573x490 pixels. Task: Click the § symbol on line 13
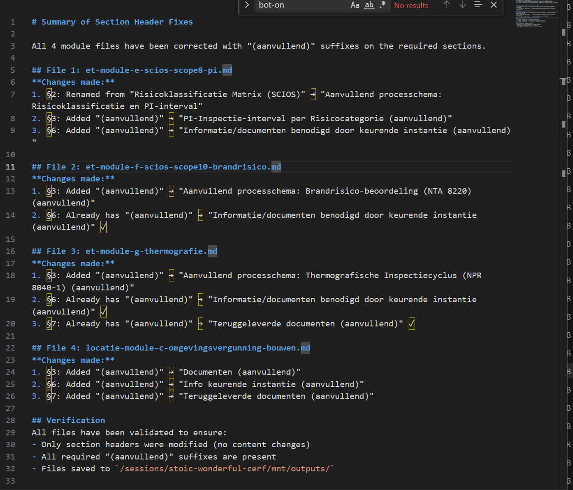tap(49, 191)
